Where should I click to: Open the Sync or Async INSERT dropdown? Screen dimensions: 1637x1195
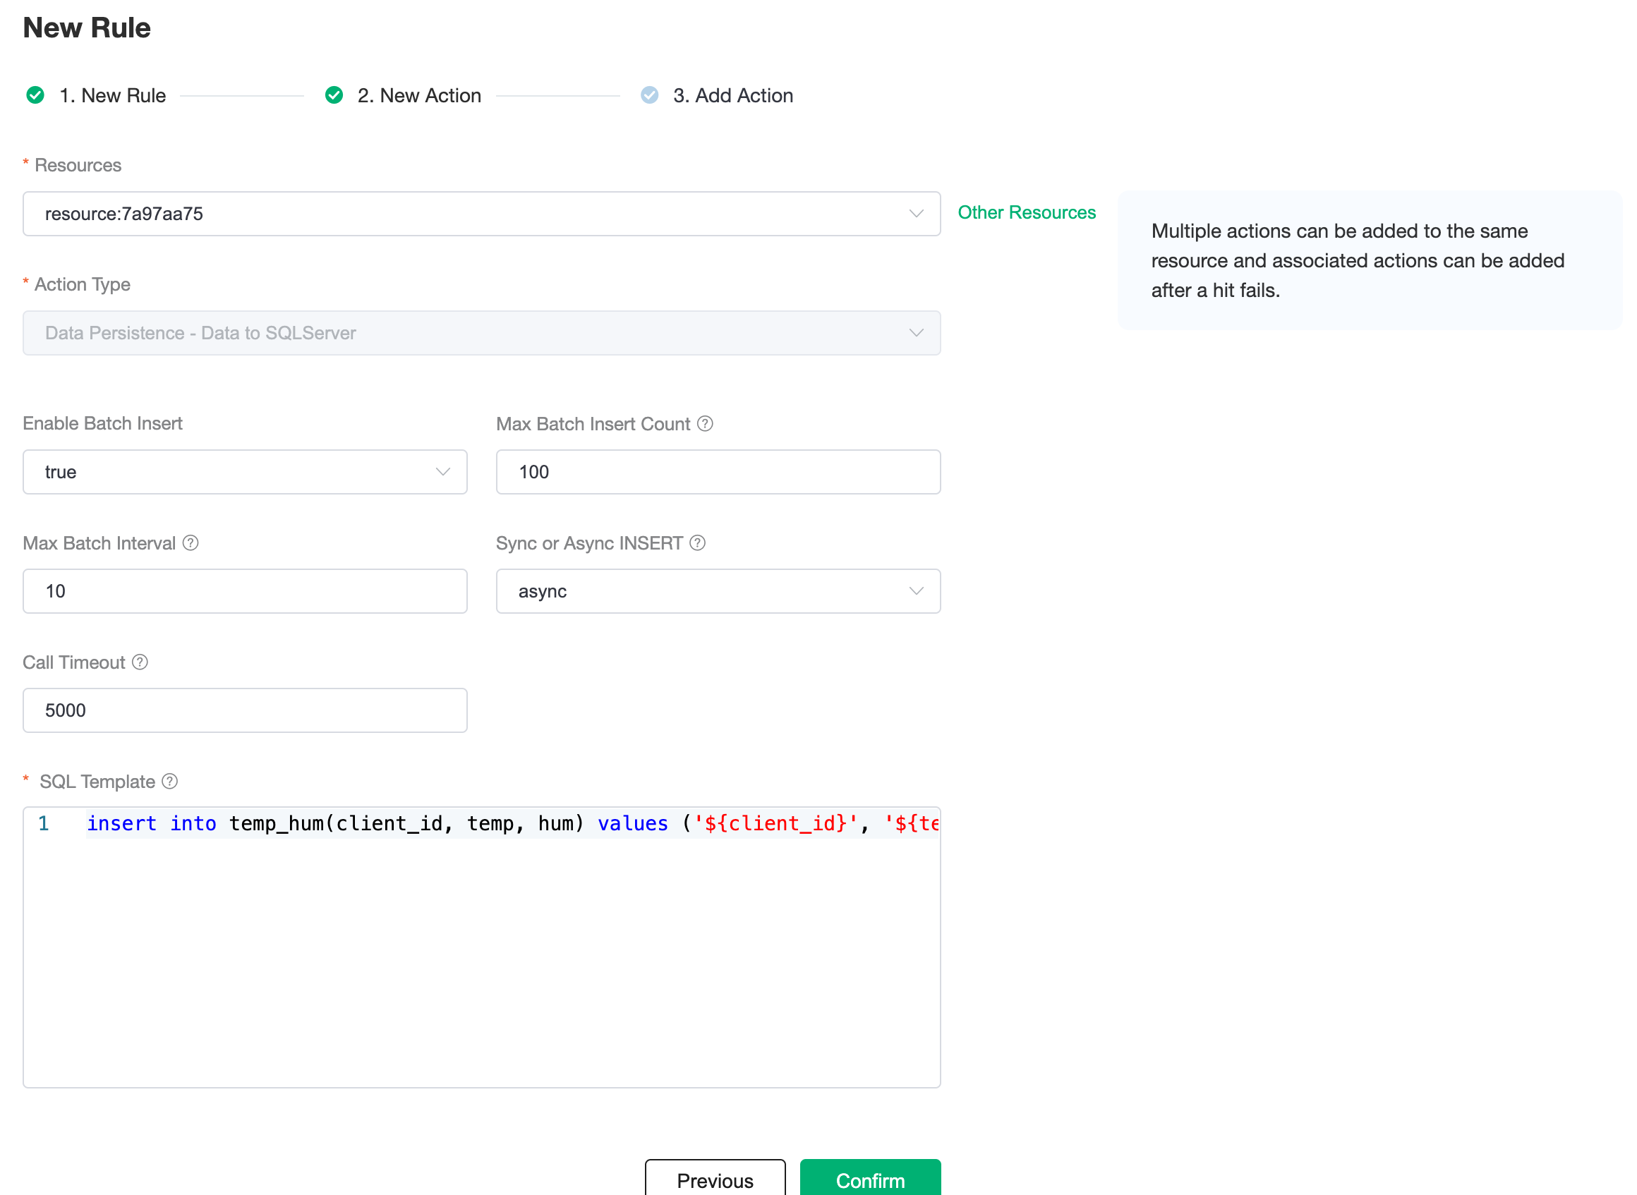718,591
